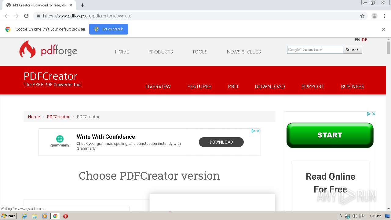Open AdChoices icon on Grammarly ad
Image resolution: width=391 pixels, height=220 pixels.
(253, 131)
